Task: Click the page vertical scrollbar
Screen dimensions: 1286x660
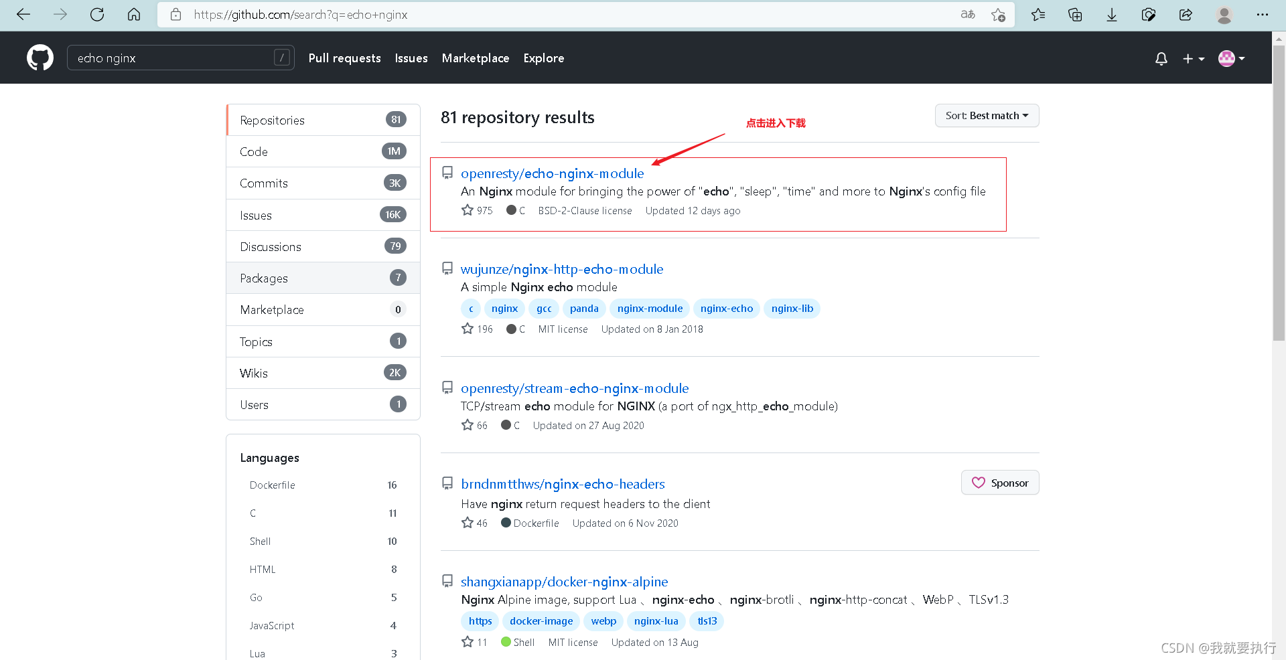Action: (x=1279, y=193)
